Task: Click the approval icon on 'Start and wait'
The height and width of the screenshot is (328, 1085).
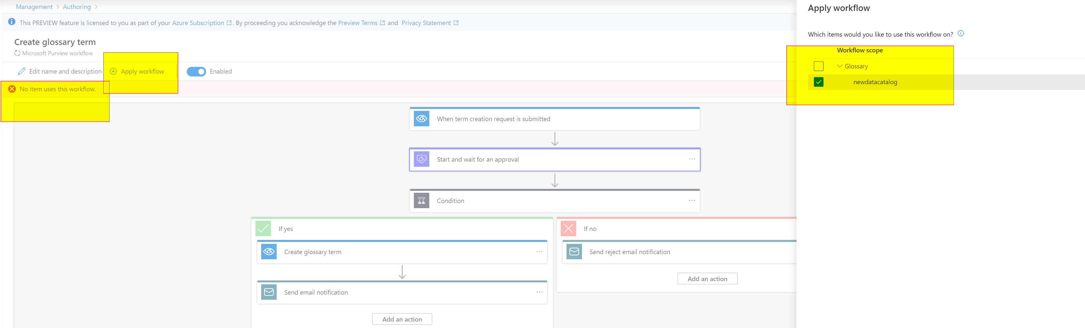Action: 421,159
